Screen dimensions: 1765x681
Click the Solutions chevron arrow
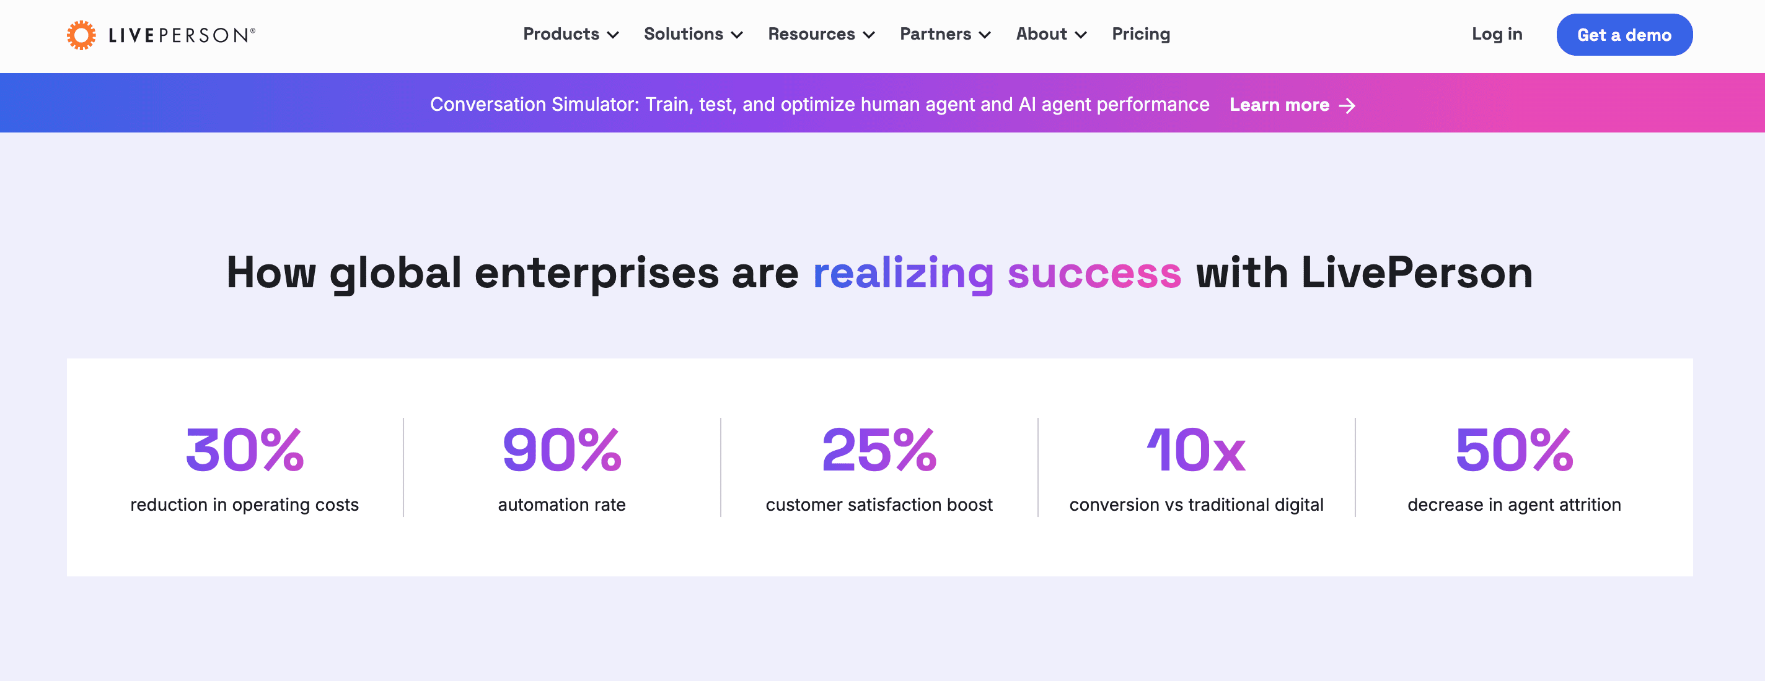pos(737,35)
